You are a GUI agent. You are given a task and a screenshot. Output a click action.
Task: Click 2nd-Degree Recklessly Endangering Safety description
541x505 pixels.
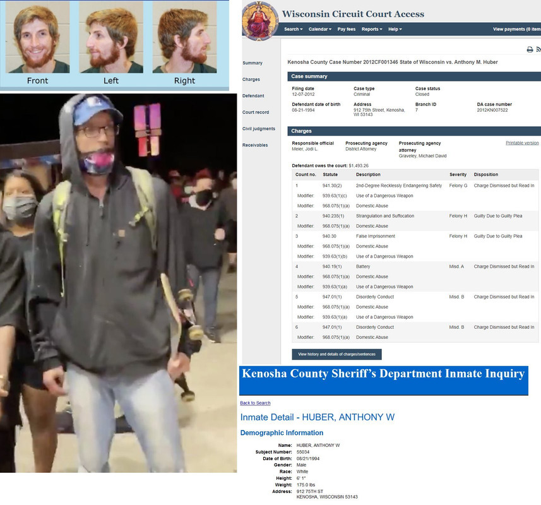pyautogui.click(x=398, y=186)
